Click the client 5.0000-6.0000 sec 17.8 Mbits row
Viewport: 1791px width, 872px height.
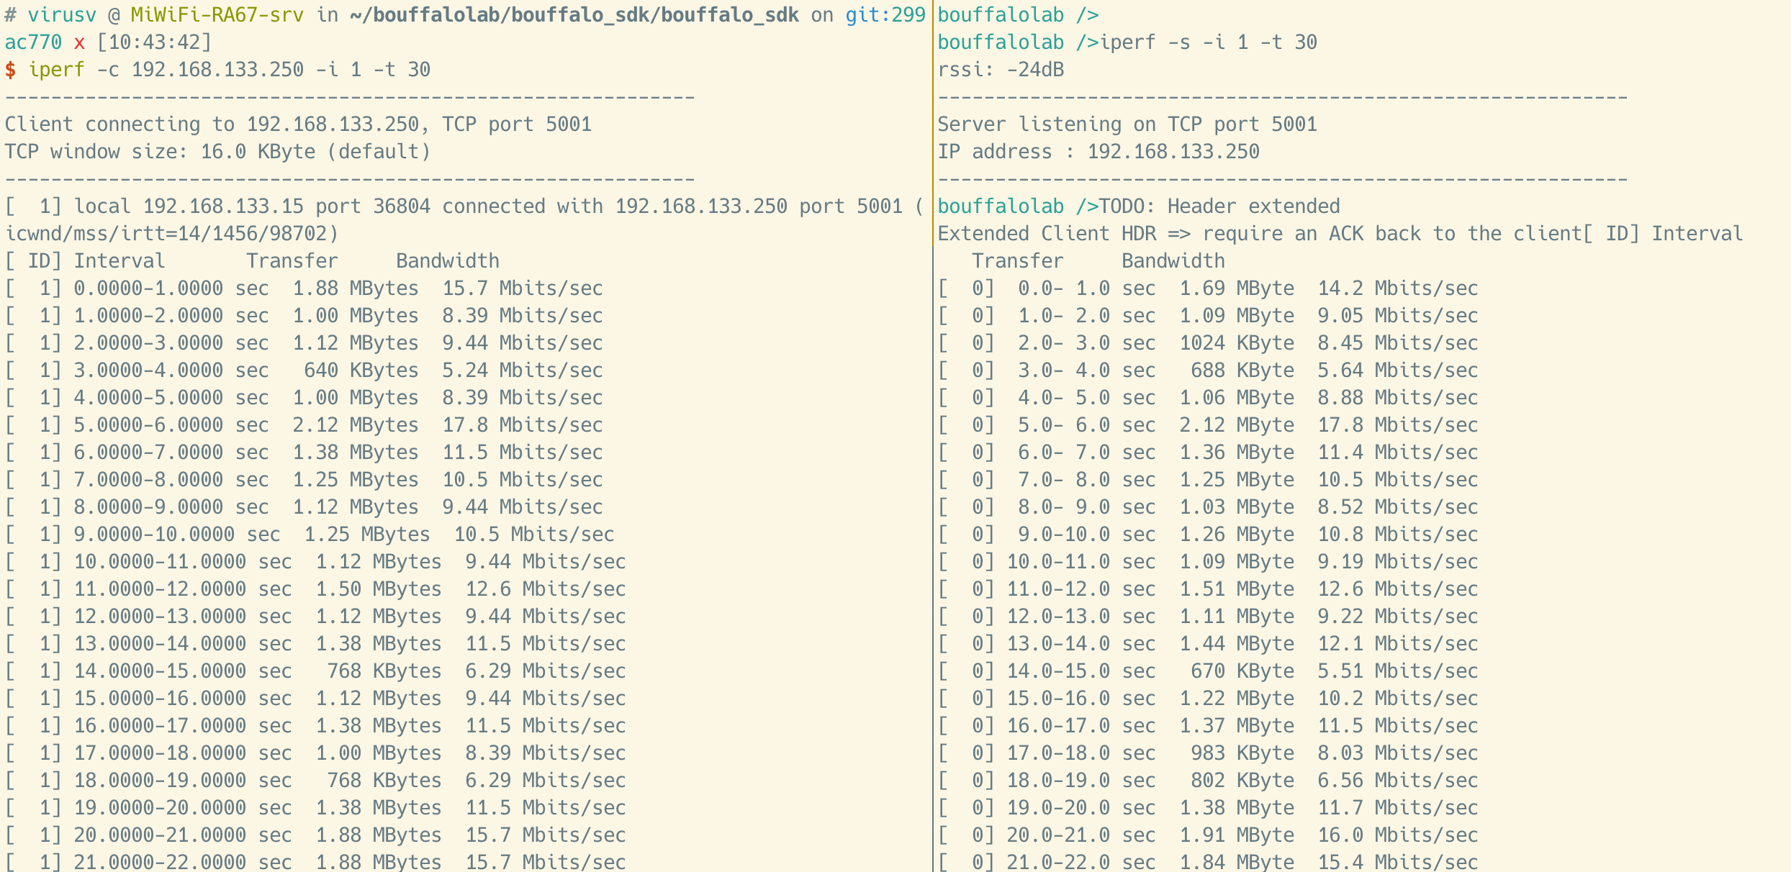pos(304,425)
